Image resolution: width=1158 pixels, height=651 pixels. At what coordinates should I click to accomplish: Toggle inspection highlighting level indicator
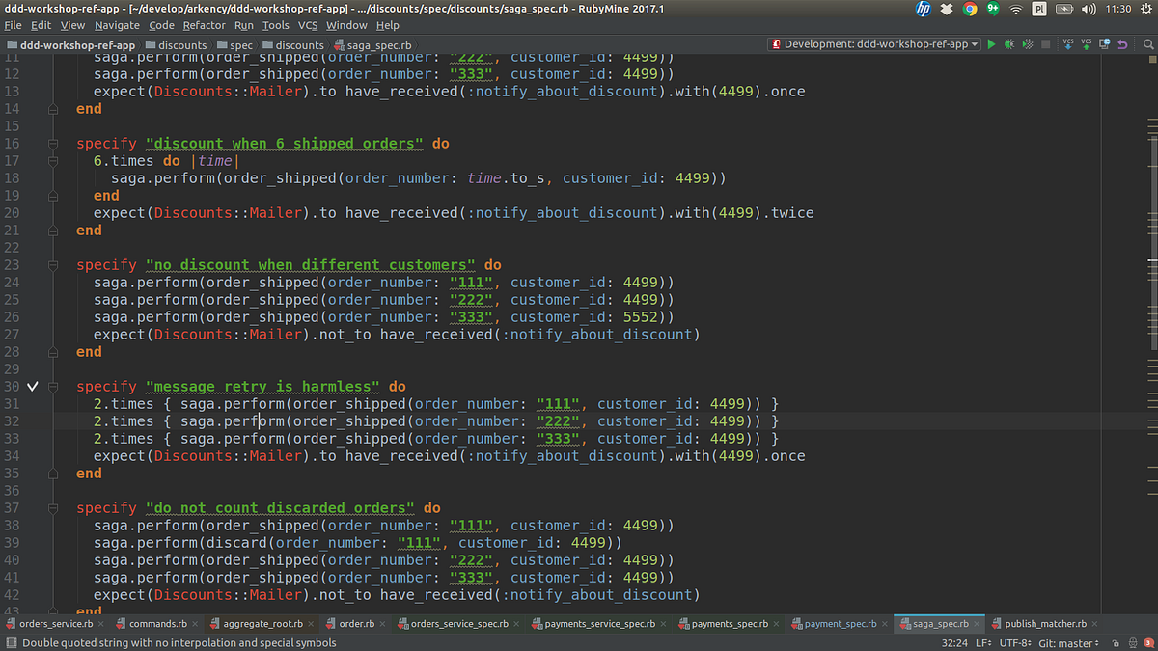(1134, 641)
